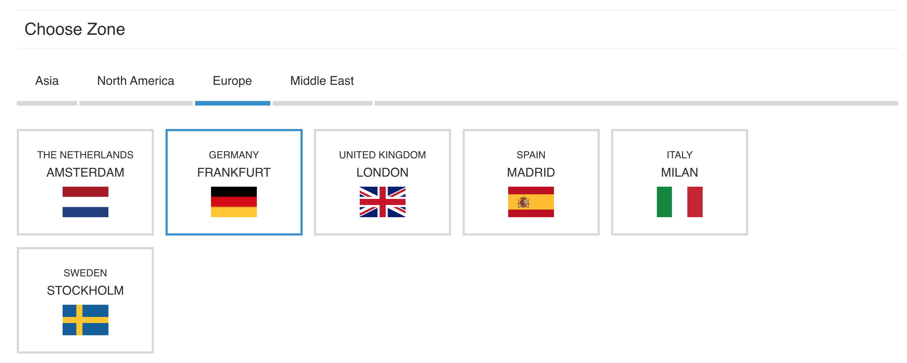Click the THE NETHERLANDS country text
This screenshot has width=907, height=363.
[85, 155]
